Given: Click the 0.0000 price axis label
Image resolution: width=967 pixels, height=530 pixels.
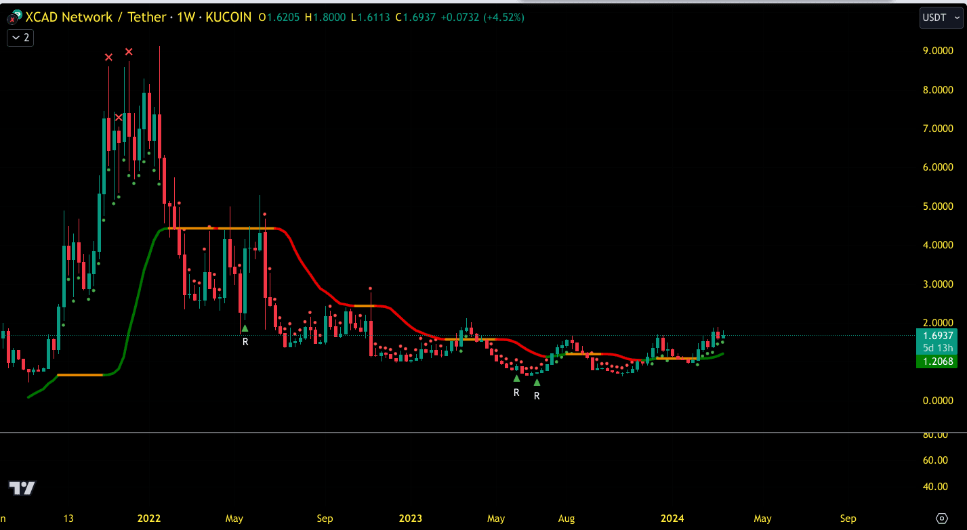Looking at the screenshot, I should pyautogui.click(x=939, y=401).
